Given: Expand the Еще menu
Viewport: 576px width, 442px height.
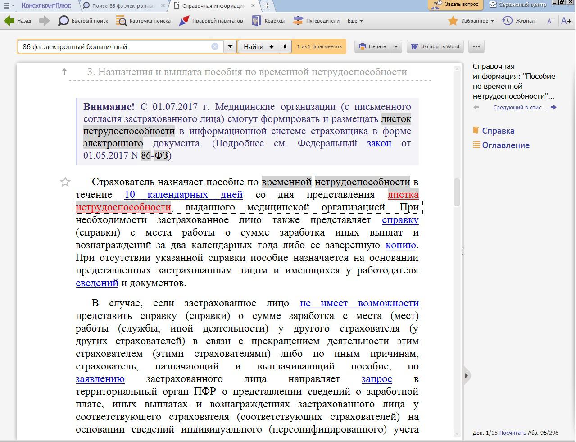Looking at the screenshot, I should 355,21.
